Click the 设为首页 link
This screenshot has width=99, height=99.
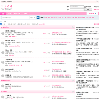(x=4, y=2)
